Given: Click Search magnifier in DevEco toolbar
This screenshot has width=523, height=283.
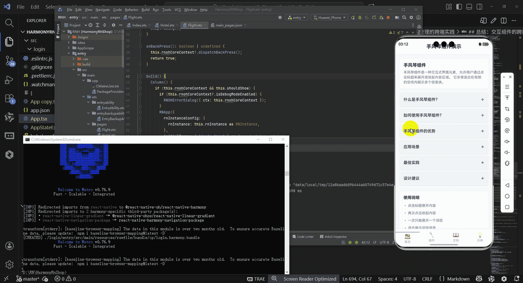Looking at the screenshot, I should tap(404, 18).
